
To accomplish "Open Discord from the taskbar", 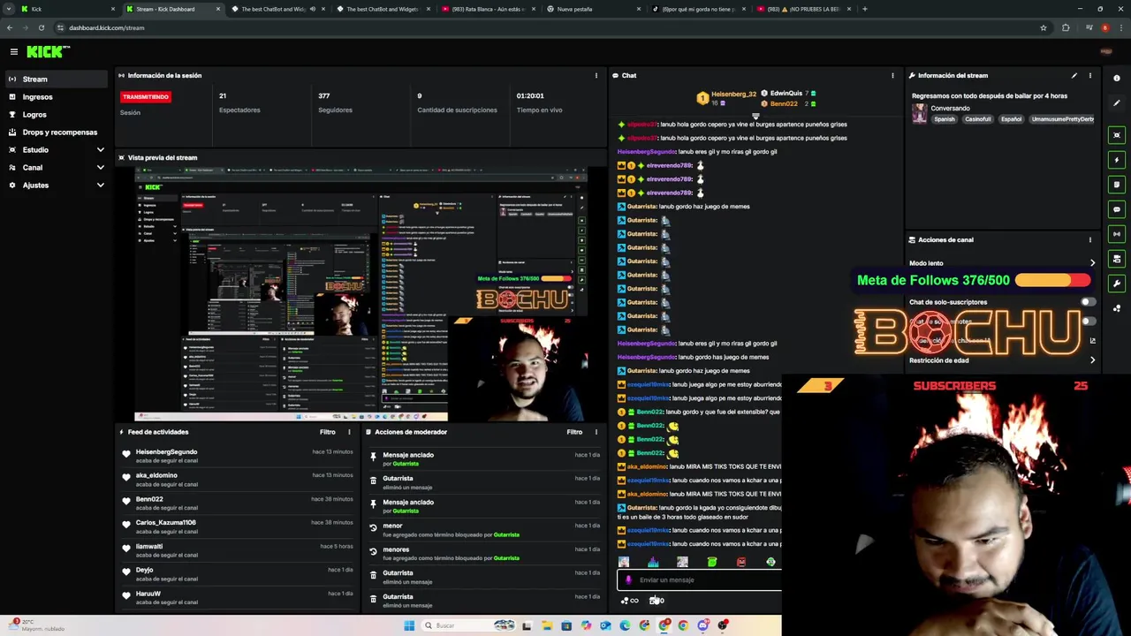I will coord(703,625).
